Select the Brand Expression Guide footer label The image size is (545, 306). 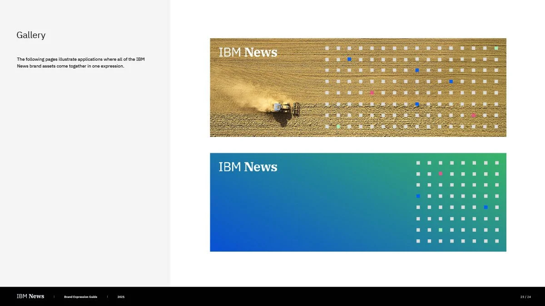[x=81, y=296]
